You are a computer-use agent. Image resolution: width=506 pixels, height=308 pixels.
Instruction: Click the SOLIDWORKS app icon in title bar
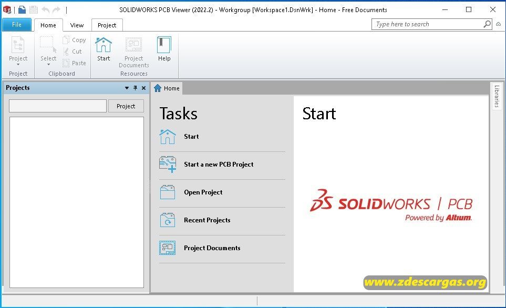coord(7,9)
